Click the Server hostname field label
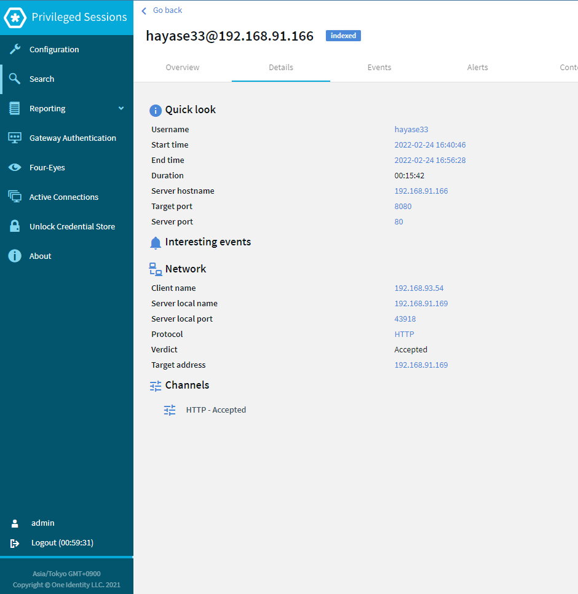 point(183,191)
